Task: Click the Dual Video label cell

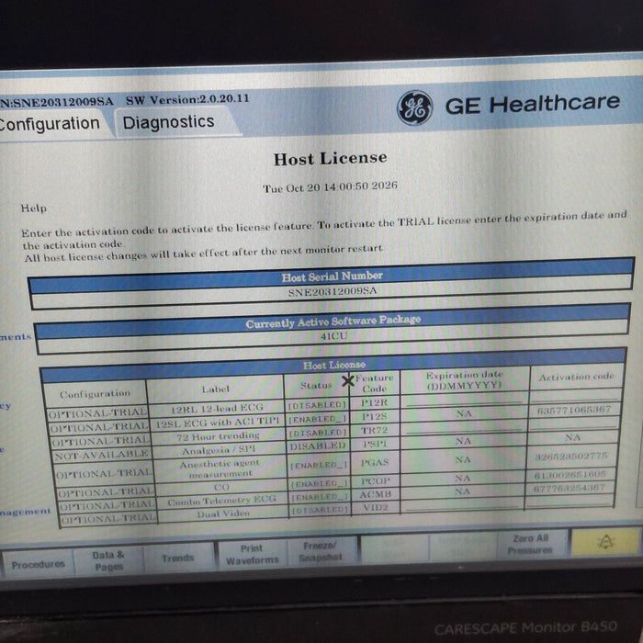Action: [x=223, y=513]
